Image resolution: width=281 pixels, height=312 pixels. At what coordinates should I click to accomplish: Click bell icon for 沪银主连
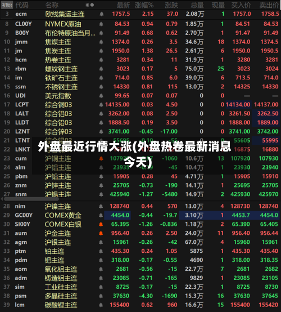point(101,242)
